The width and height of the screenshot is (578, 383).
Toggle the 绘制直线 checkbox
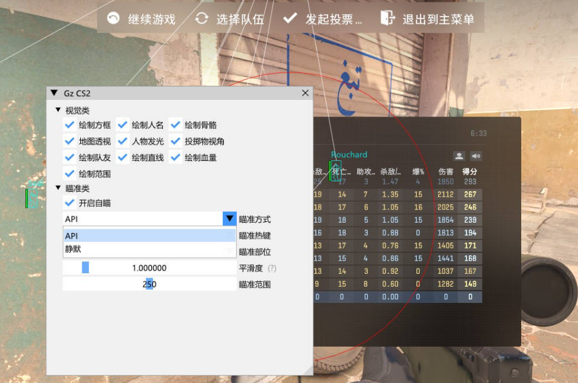click(122, 157)
